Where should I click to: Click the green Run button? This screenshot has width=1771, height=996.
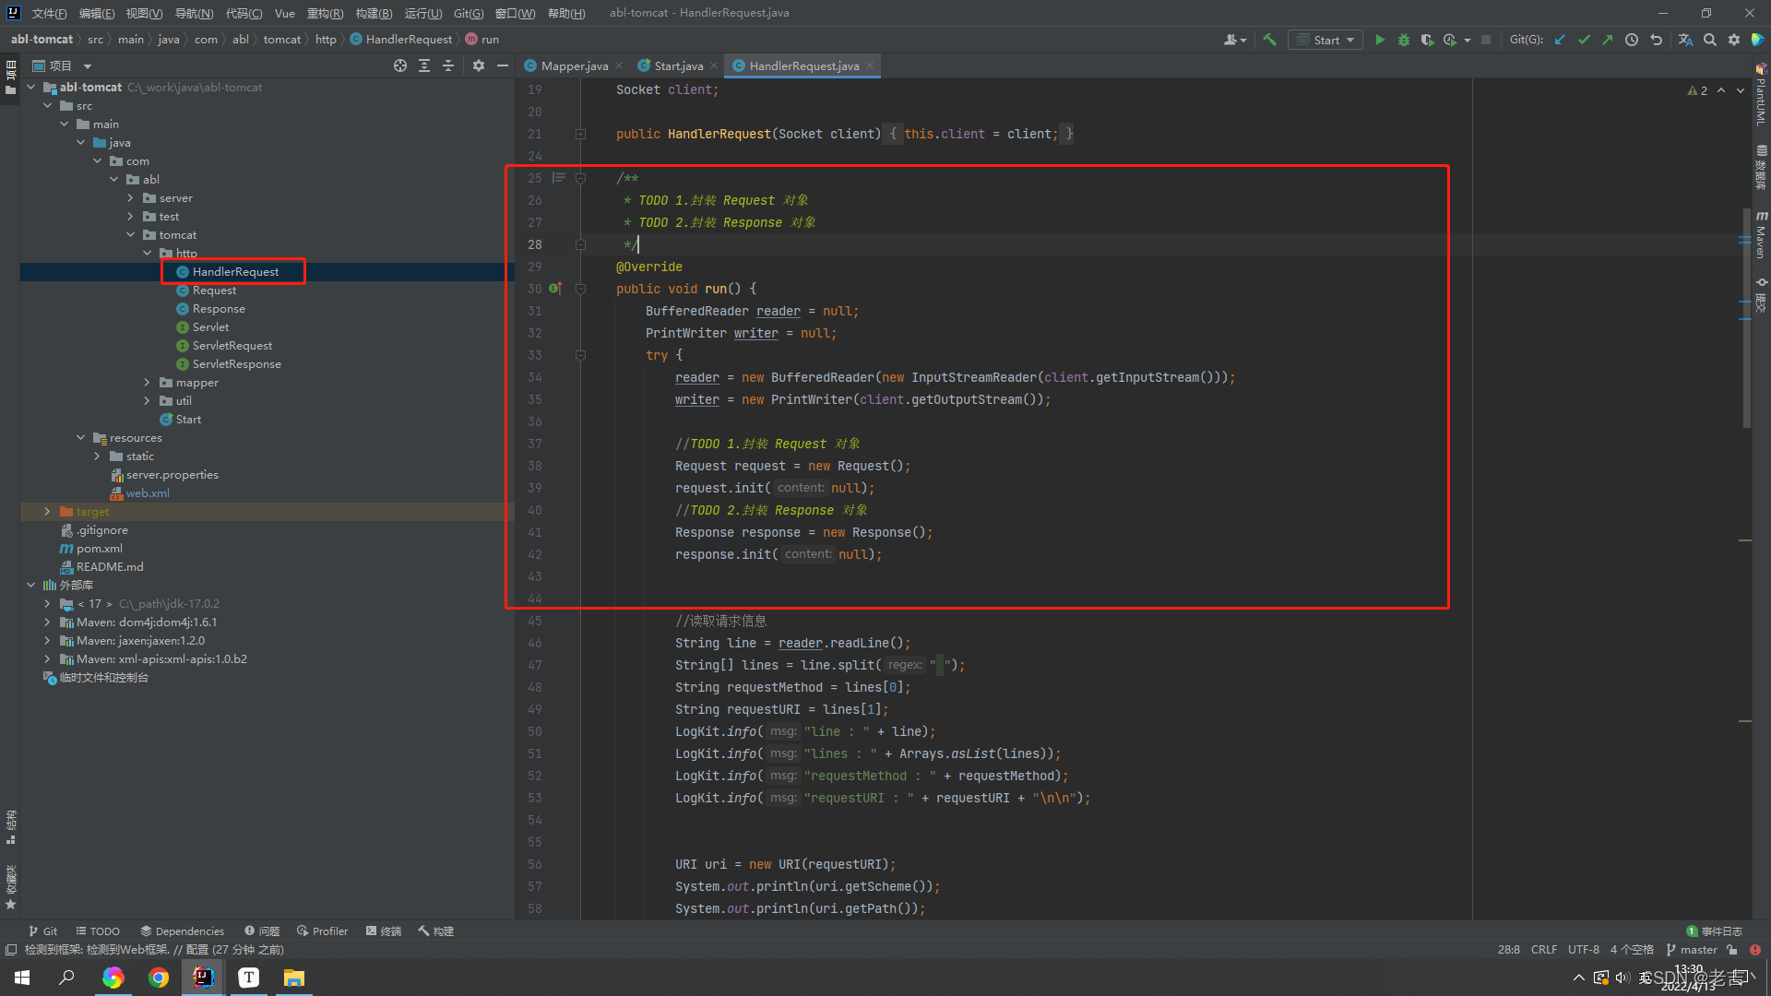(x=1380, y=40)
